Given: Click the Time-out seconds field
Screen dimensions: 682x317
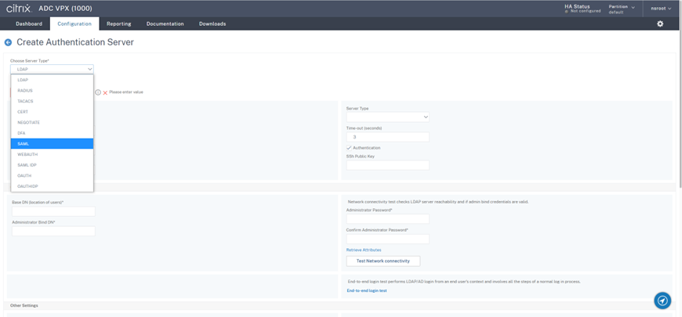Looking at the screenshot, I should (x=387, y=137).
